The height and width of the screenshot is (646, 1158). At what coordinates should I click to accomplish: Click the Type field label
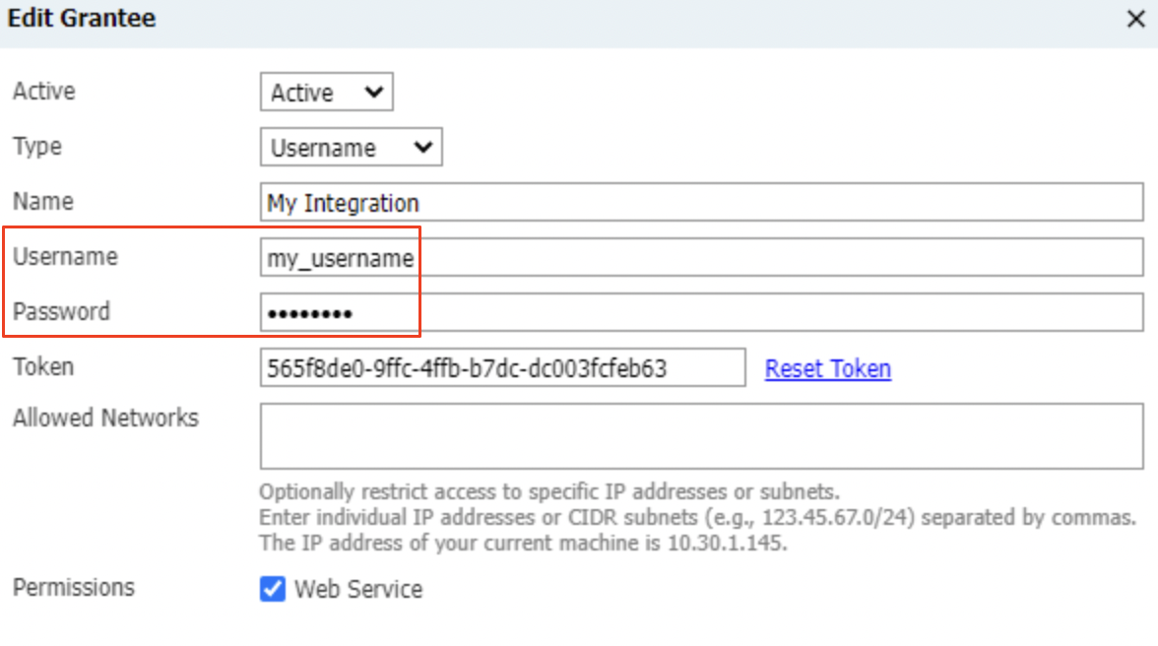(37, 147)
